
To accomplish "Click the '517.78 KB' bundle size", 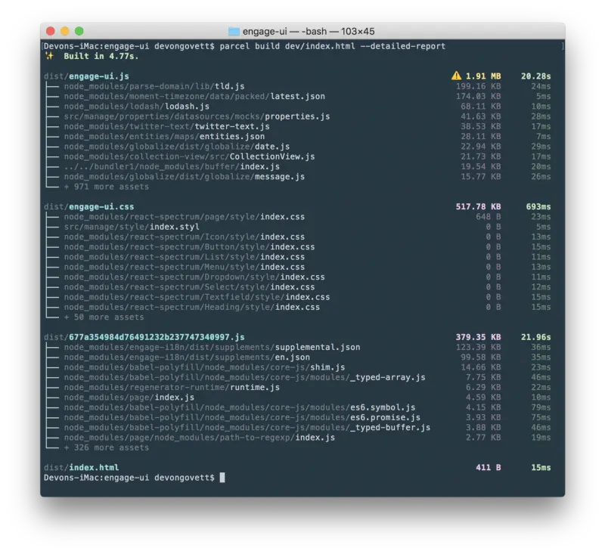I will click(x=479, y=206).
